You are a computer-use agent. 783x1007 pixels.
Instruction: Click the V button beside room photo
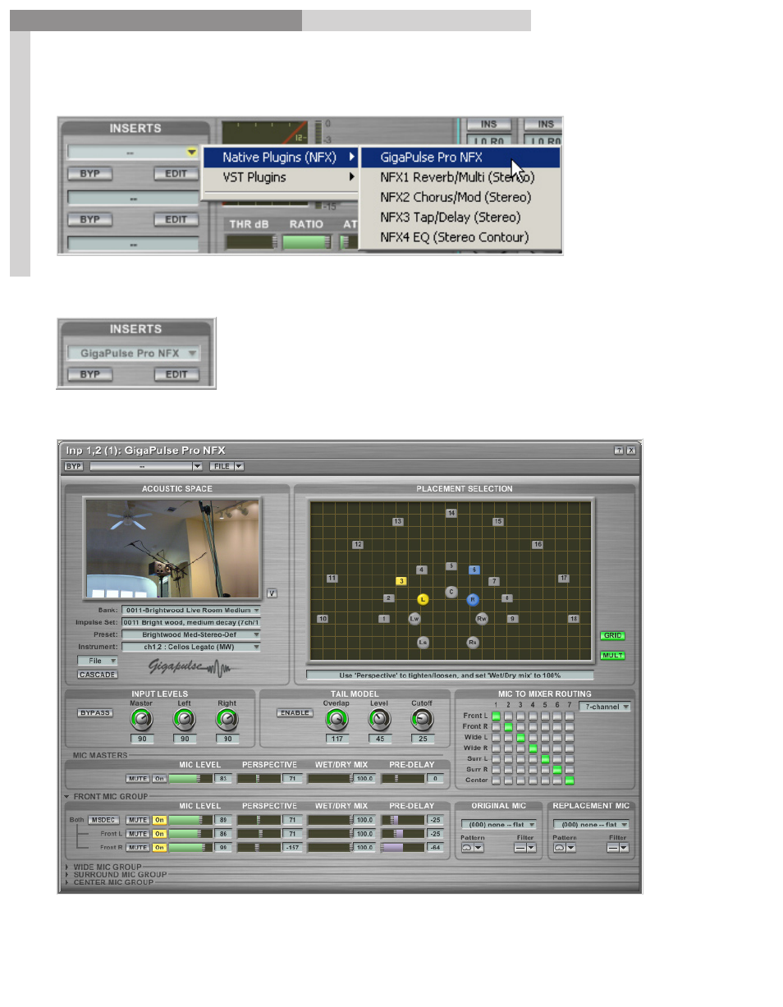[x=272, y=593]
